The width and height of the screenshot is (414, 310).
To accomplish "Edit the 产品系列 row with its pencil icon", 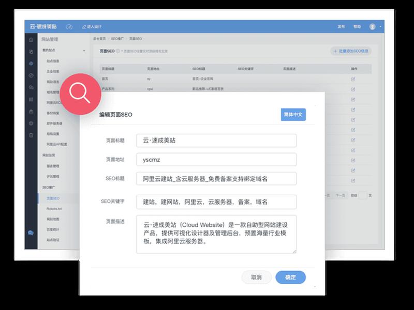I will pyautogui.click(x=353, y=89).
